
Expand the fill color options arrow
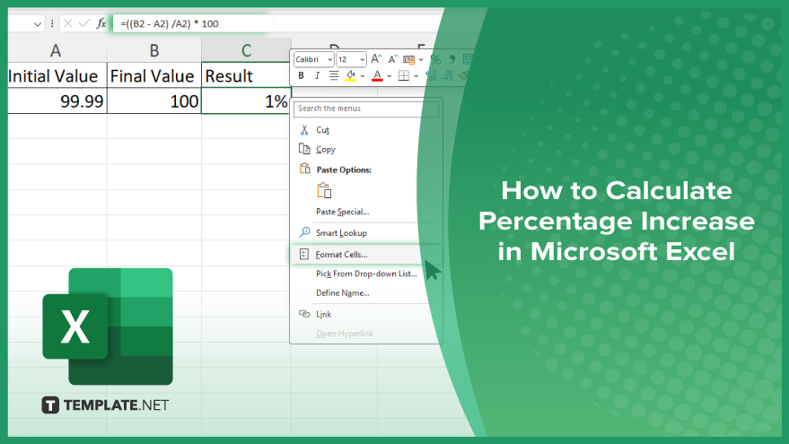(363, 76)
